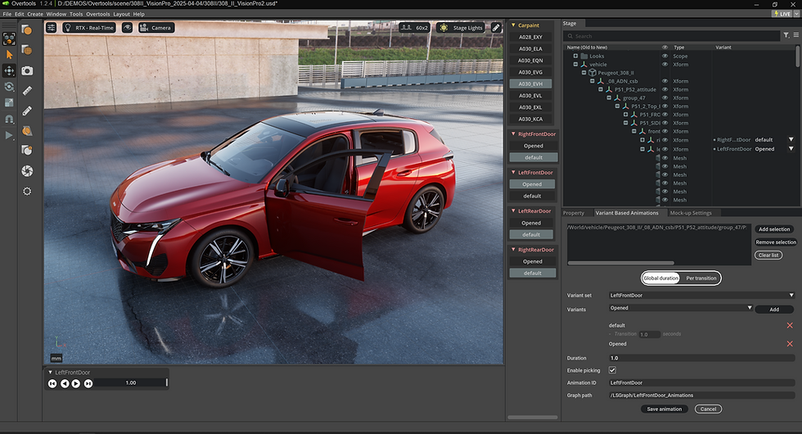
Task: Open the gear settings icon in sidebar
Action: [27, 191]
